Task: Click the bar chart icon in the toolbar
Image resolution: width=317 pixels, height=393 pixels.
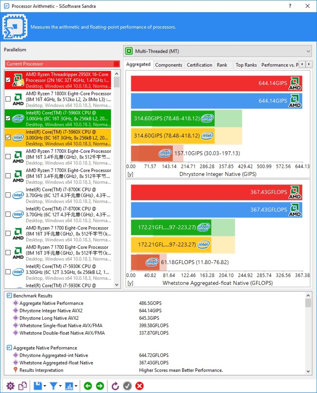Action: coord(69,386)
